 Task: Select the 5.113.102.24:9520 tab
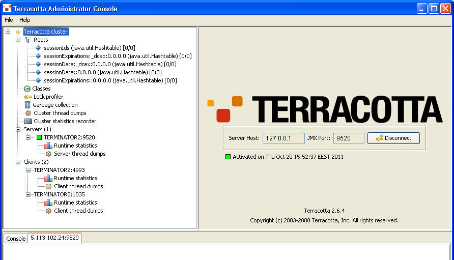pyautogui.click(x=55, y=238)
